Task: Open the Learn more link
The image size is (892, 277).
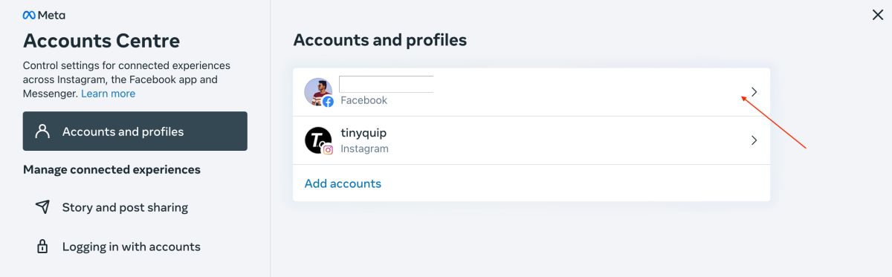Action: (109, 94)
